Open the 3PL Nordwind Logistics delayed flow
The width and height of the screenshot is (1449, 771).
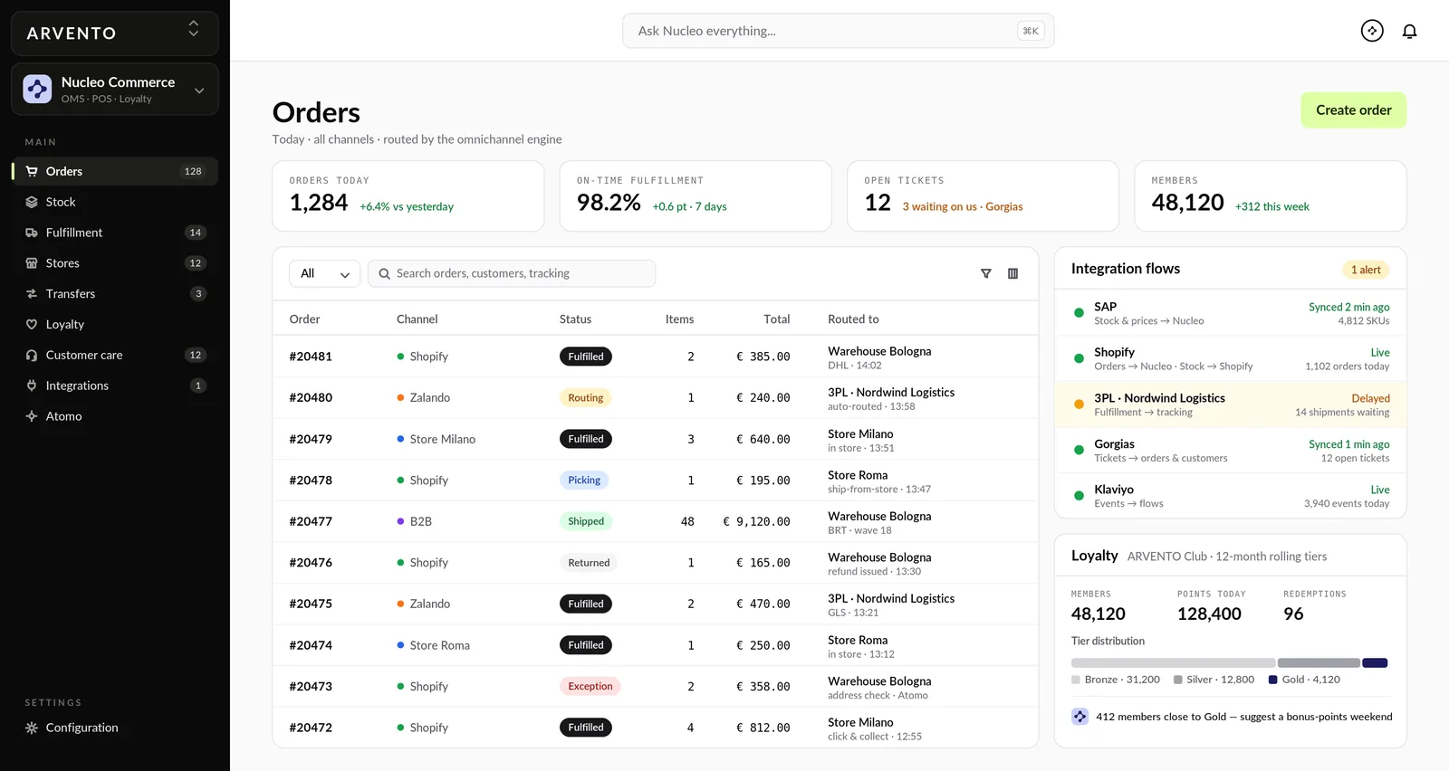[x=1230, y=405]
